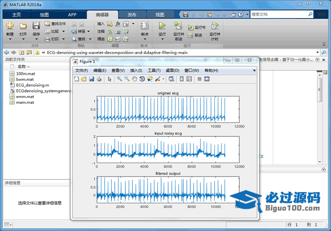Click the Run and Advance icon
The image size is (331, 231).
pos(178,25)
